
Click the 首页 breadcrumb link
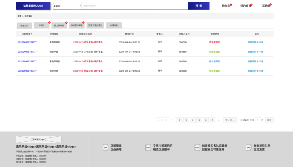coord(19,16)
